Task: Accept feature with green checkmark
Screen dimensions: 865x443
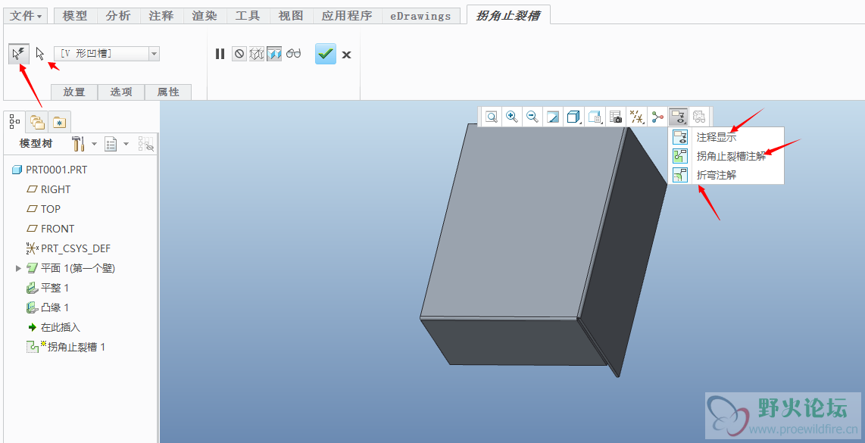Action: coord(326,54)
